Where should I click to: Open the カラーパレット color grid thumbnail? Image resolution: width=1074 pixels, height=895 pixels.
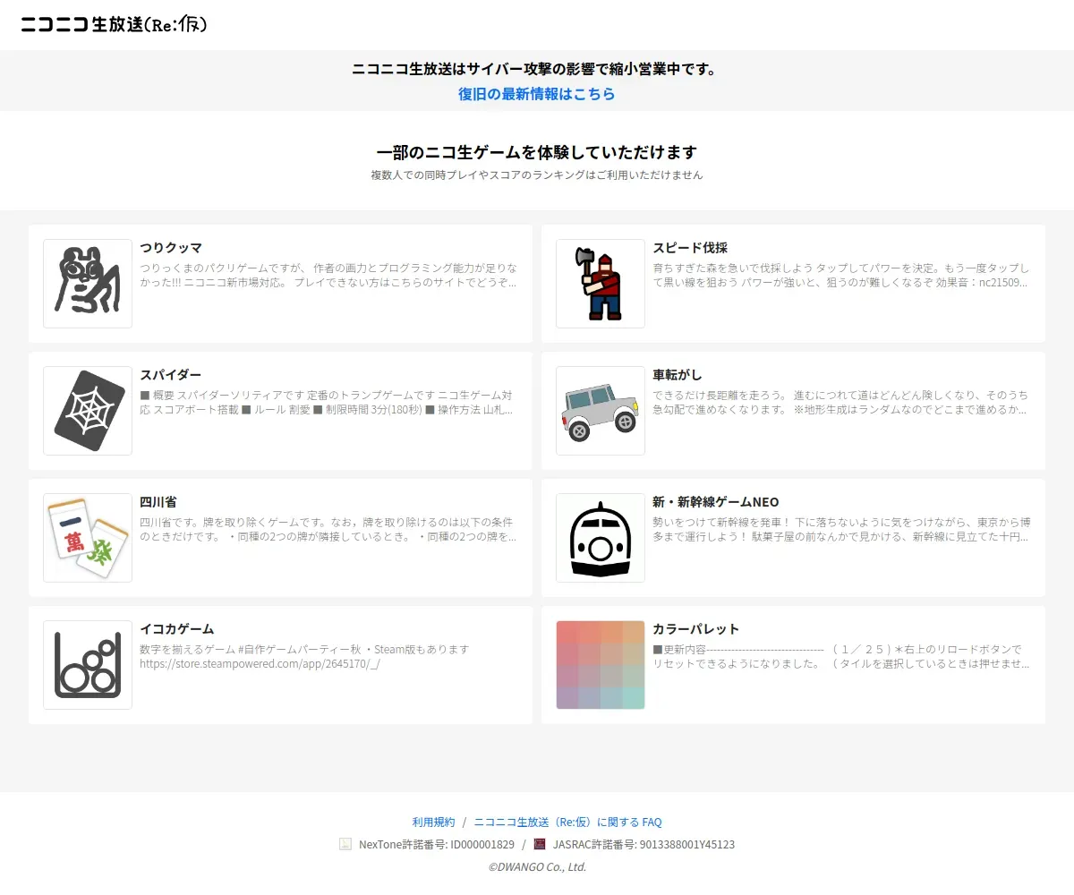click(x=601, y=665)
